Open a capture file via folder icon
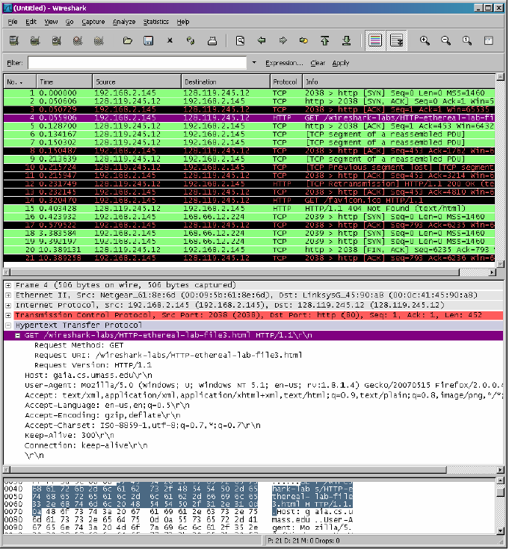This screenshot has height=550, width=509. pyautogui.click(x=128, y=40)
